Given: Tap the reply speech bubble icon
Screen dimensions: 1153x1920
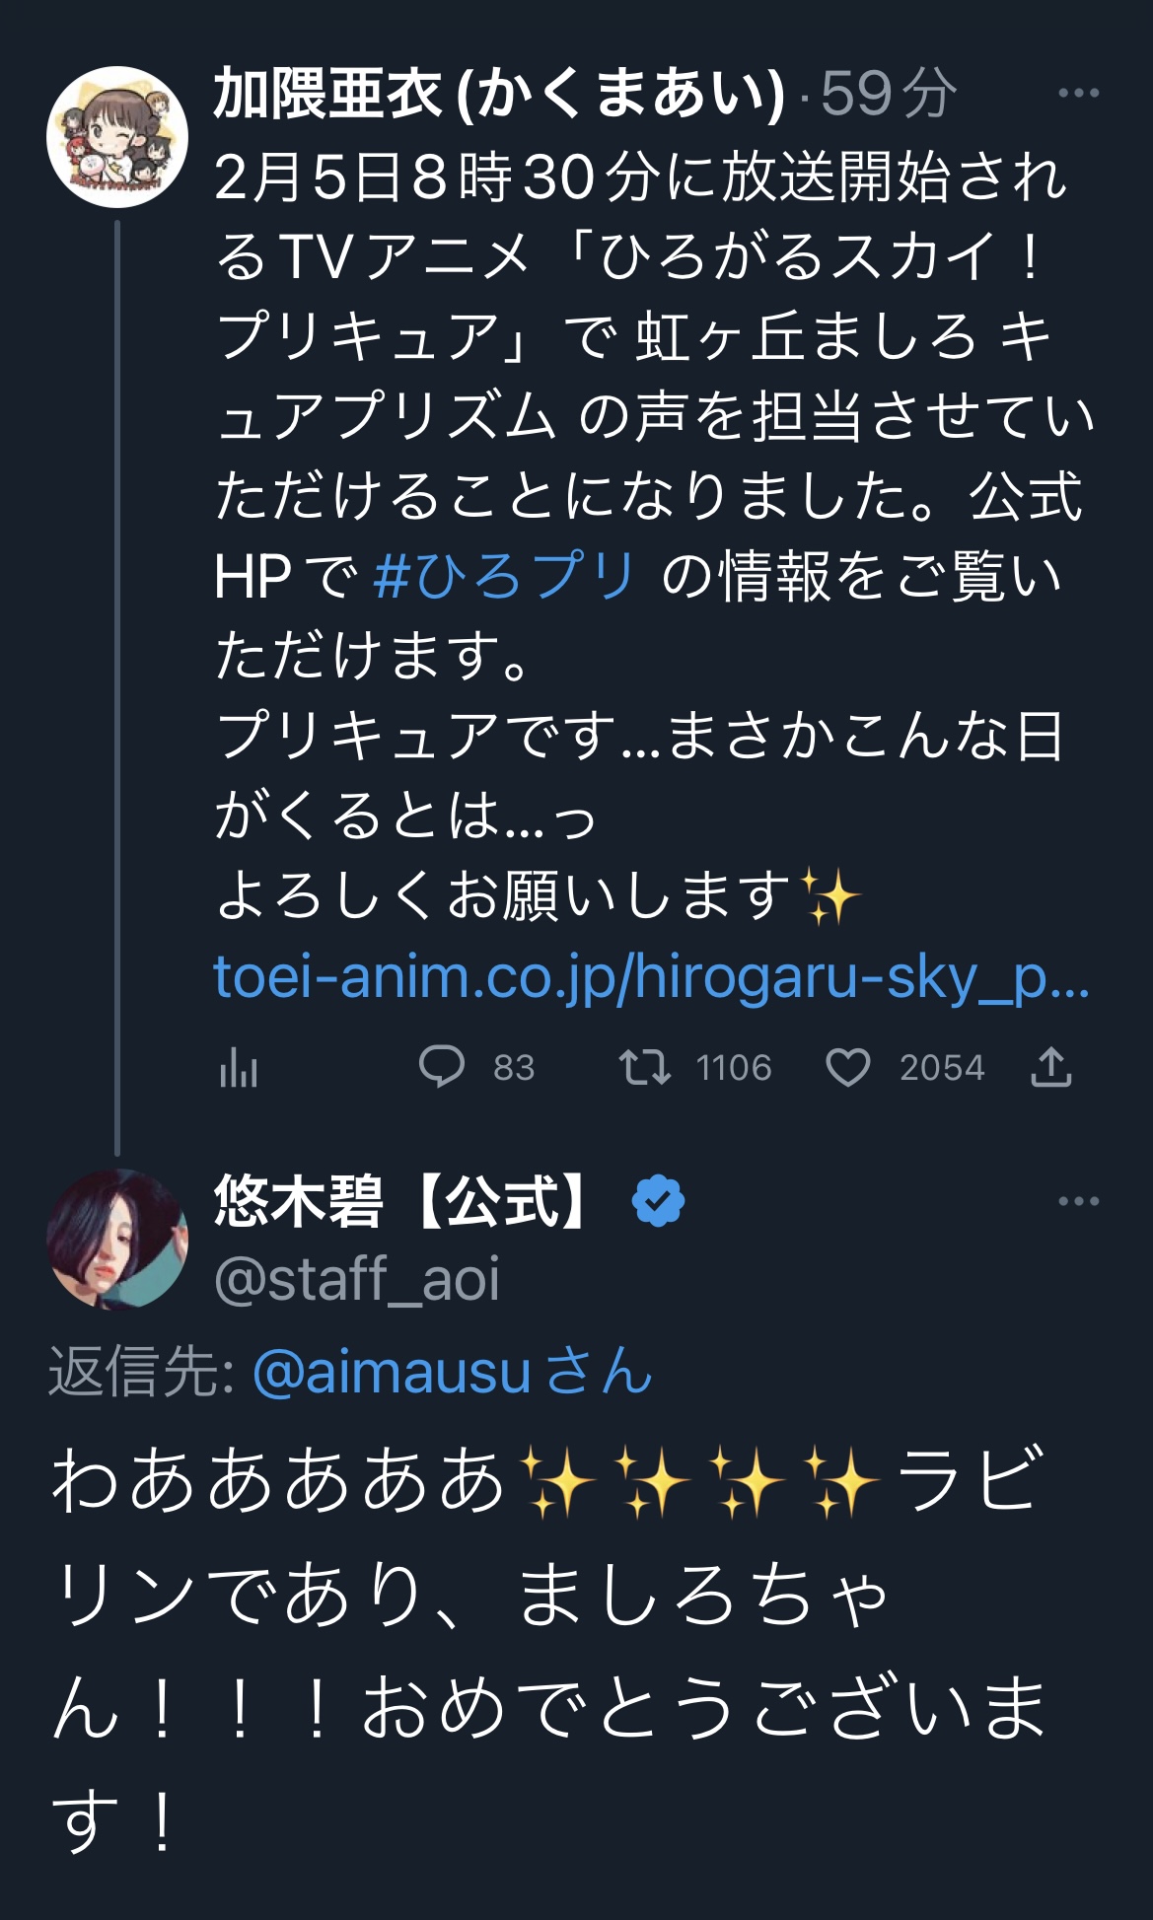Looking at the screenshot, I should [441, 1067].
